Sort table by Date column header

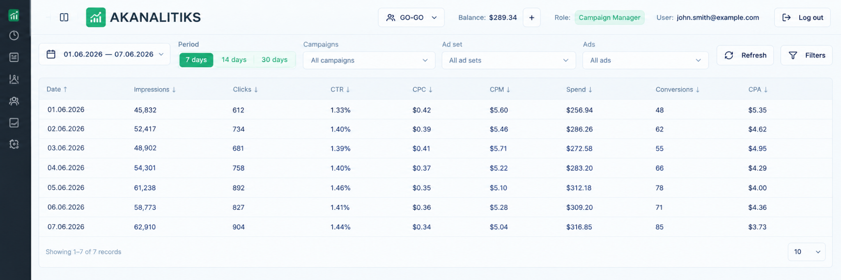(57, 89)
